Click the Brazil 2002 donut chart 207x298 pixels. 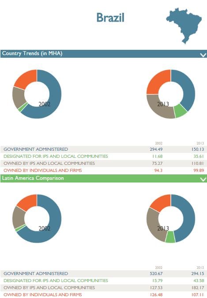(37, 94)
